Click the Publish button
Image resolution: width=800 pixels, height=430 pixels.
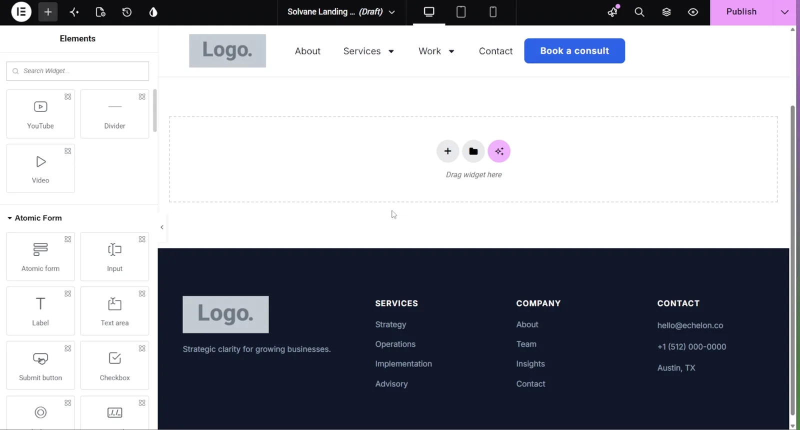[741, 12]
